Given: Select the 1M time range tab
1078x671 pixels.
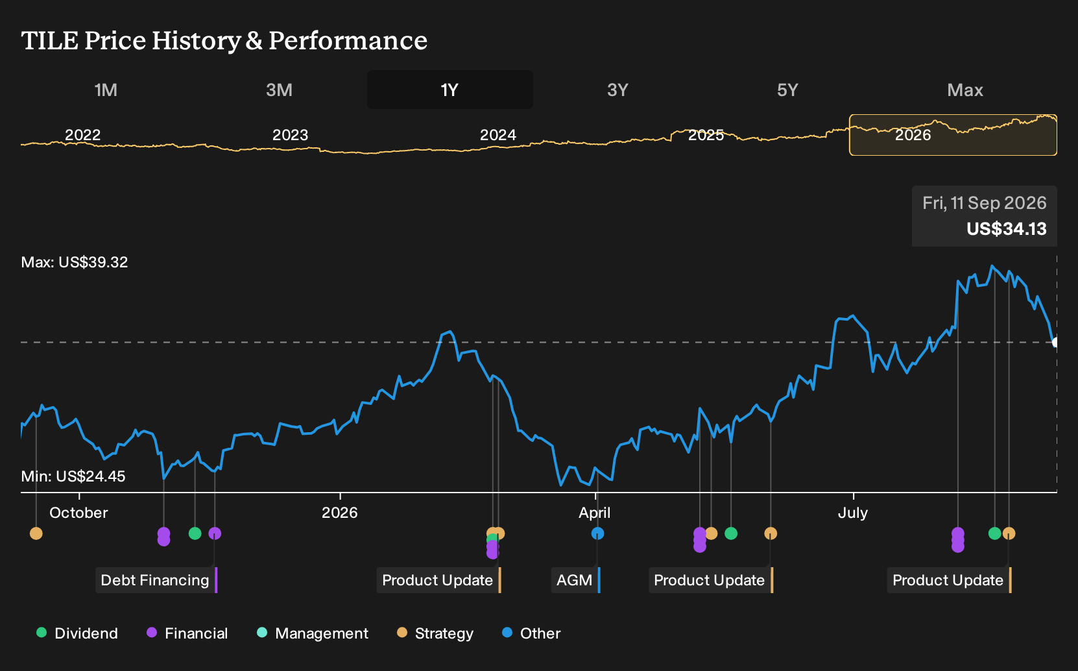Looking at the screenshot, I should click(106, 90).
